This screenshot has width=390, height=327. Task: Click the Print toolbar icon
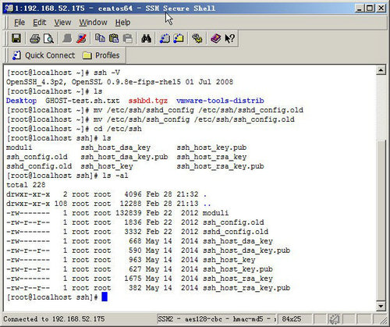[x=34, y=38]
